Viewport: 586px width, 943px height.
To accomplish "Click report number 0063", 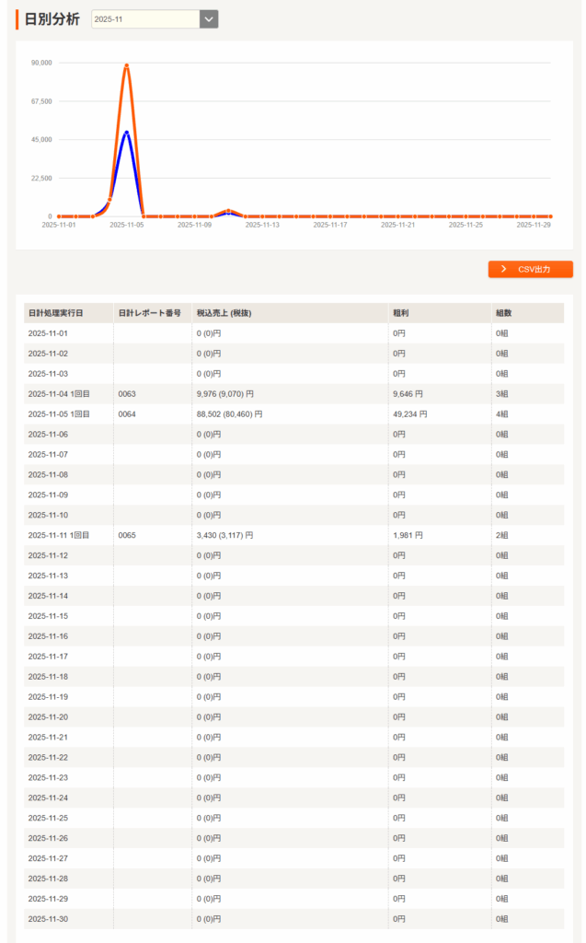I will click(x=127, y=394).
